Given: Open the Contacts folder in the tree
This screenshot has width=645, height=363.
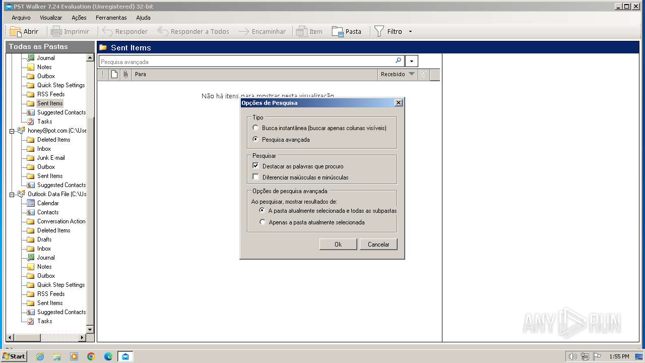Looking at the screenshot, I should (48, 212).
